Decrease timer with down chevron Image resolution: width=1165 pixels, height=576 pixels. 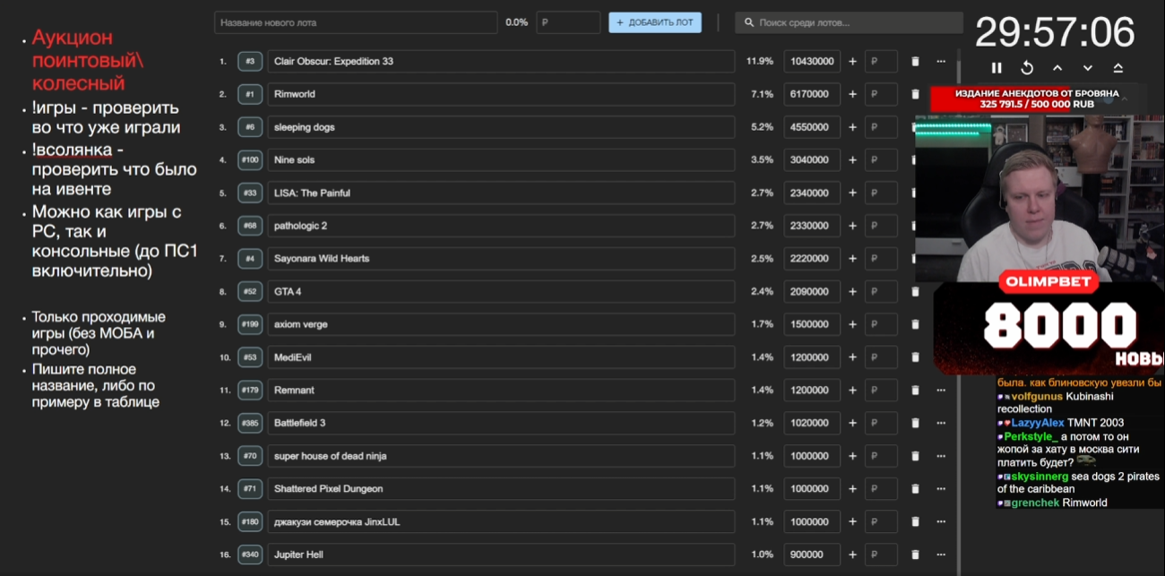(1088, 68)
